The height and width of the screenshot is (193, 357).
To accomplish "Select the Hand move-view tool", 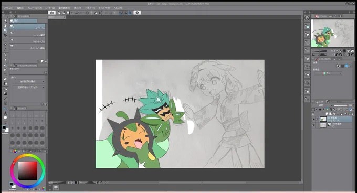I will tap(5, 26).
